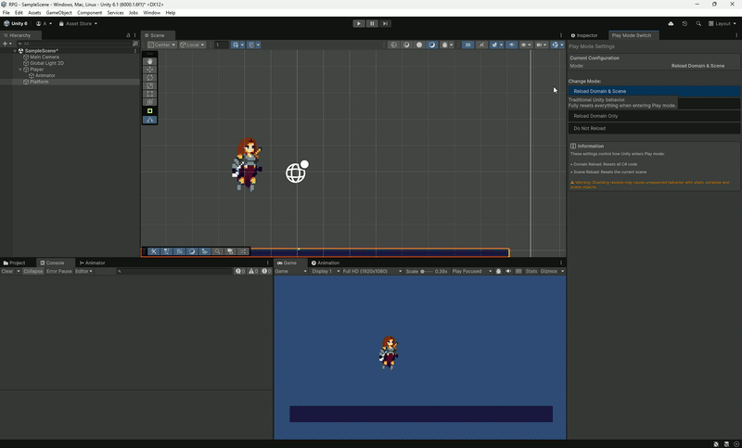Open the Layout dropdown
The width and height of the screenshot is (742, 448).
(x=723, y=23)
